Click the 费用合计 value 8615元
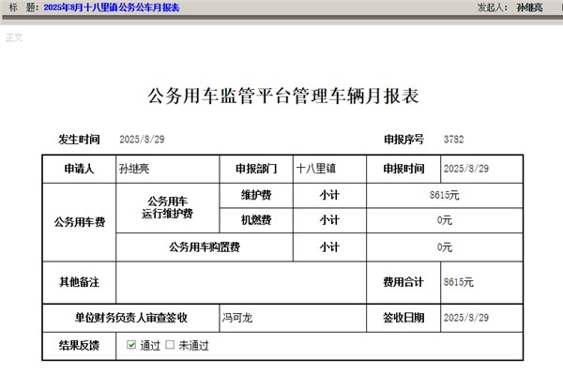The width and height of the screenshot is (563, 373). pyautogui.click(x=459, y=282)
